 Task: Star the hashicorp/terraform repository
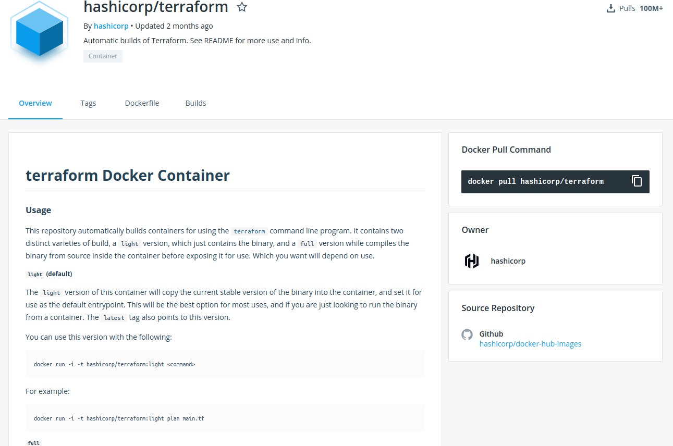[x=242, y=7]
